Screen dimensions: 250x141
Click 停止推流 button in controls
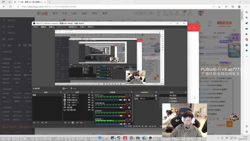[x=173, y=96]
